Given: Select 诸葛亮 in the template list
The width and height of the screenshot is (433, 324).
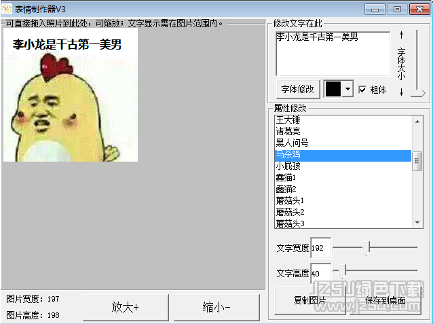Looking at the screenshot, I should (x=343, y=131).
